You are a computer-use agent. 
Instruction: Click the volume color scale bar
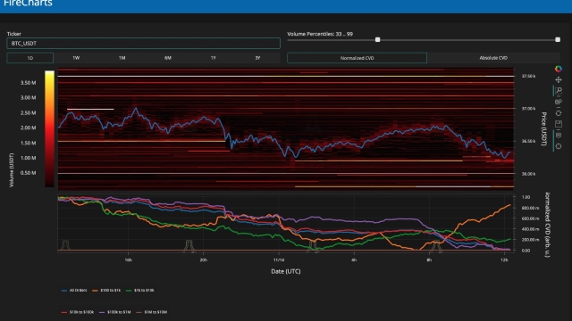tap(50, 128)
